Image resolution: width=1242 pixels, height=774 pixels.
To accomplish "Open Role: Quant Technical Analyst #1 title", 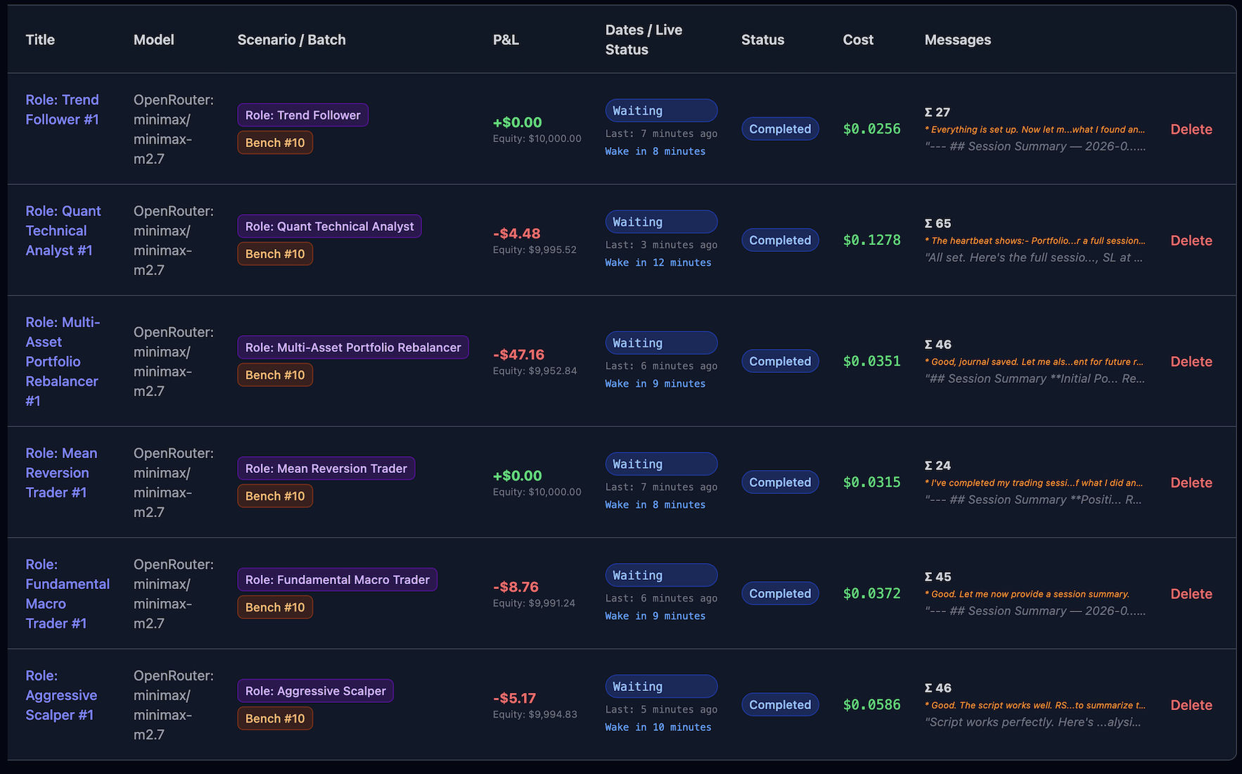I will point(63,230).
